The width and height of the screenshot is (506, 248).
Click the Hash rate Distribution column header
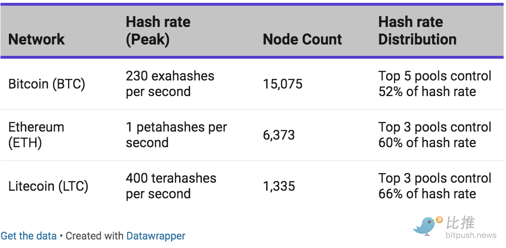(417, 31)
